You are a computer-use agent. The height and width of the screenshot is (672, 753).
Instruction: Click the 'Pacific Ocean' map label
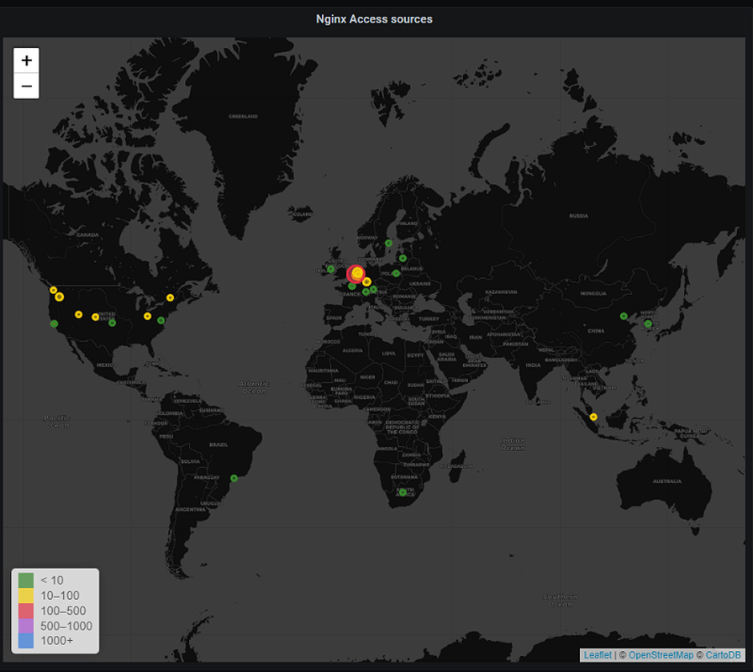pyautogui.click(x=56, y=422)
